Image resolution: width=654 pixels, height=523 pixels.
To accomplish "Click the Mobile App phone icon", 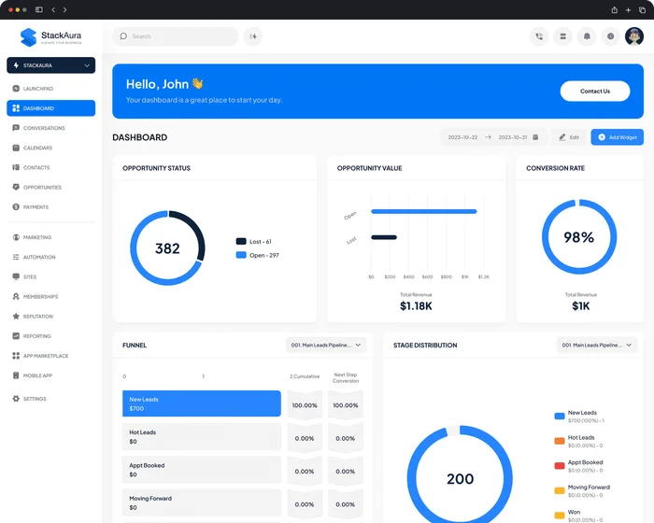I will 16,375.
